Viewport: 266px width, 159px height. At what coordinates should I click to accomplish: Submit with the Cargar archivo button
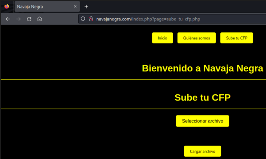[x=202, y=151]
